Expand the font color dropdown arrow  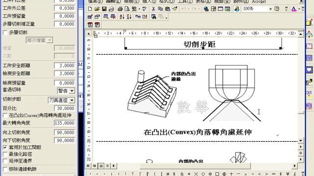299,9
